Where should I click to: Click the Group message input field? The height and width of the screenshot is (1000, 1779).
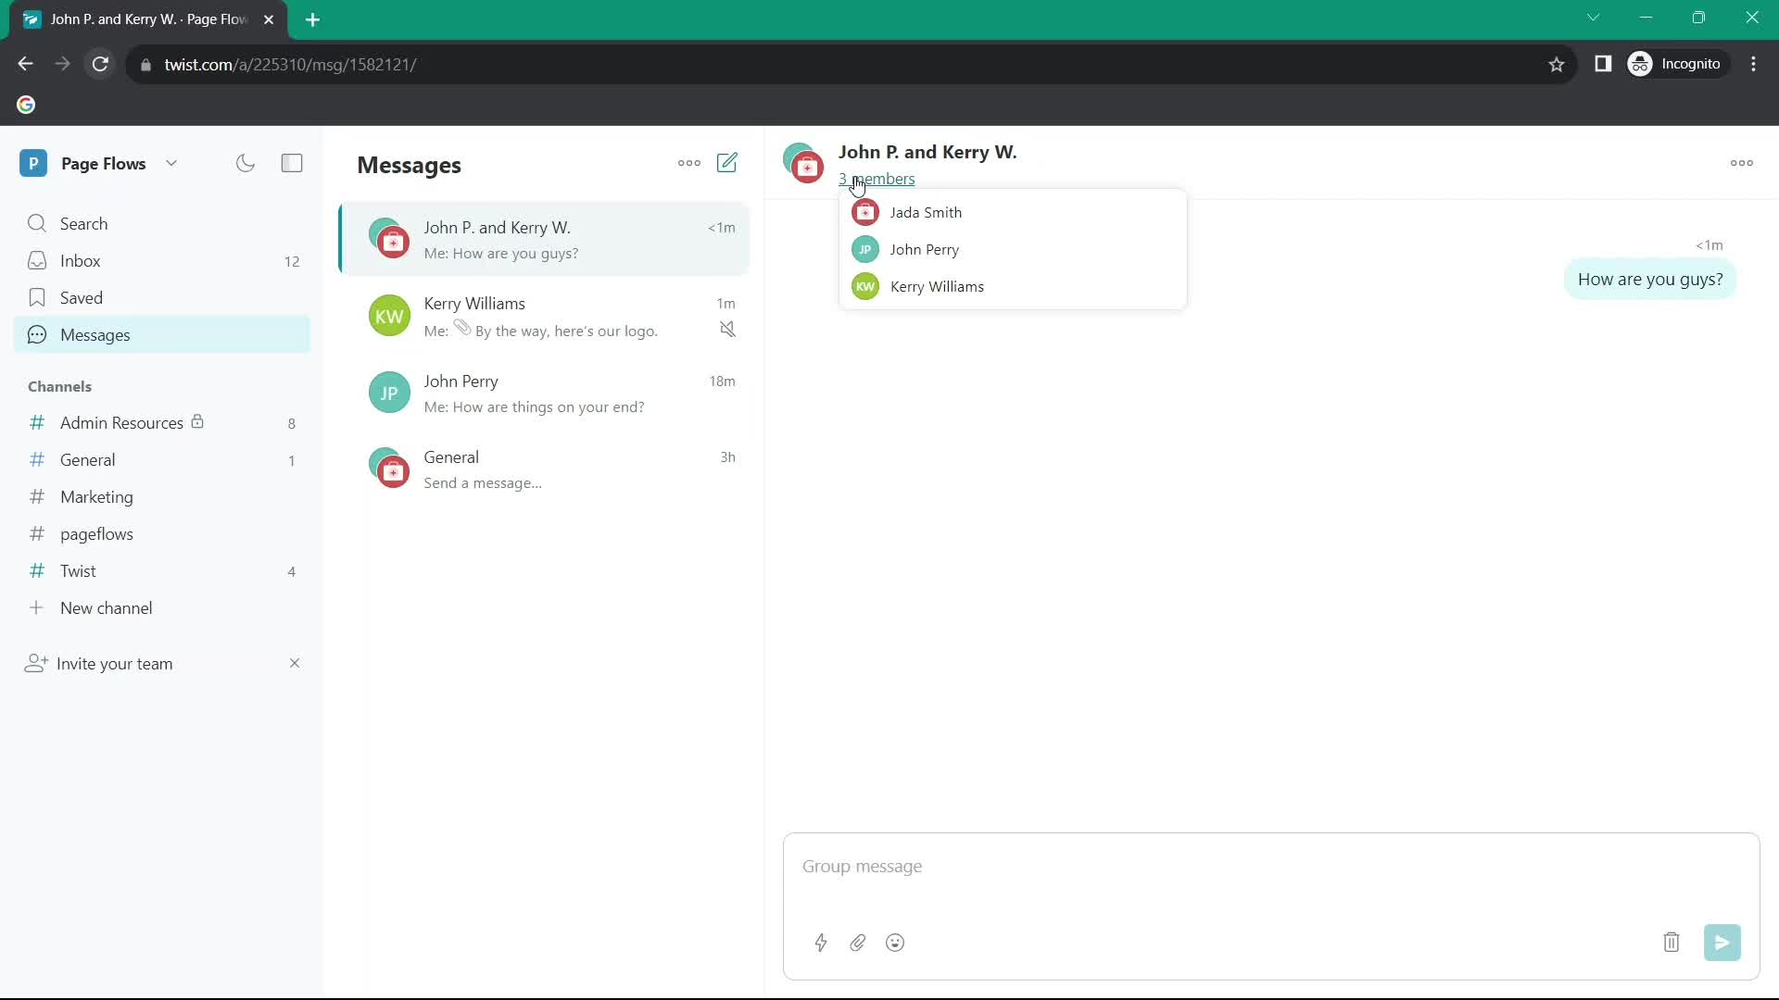pyautogui.click(x=1272, y=866)
